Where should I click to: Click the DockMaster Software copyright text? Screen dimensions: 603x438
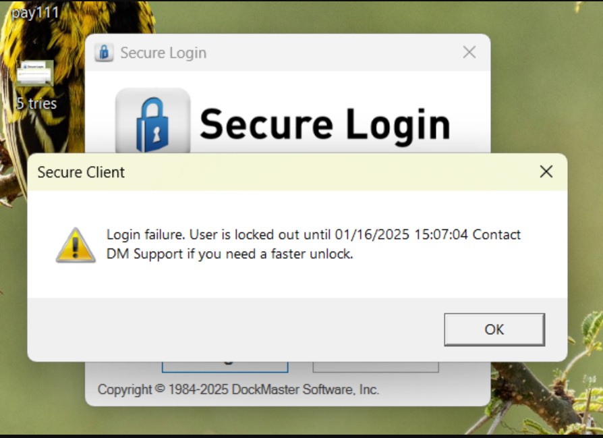tap(238, 389)
